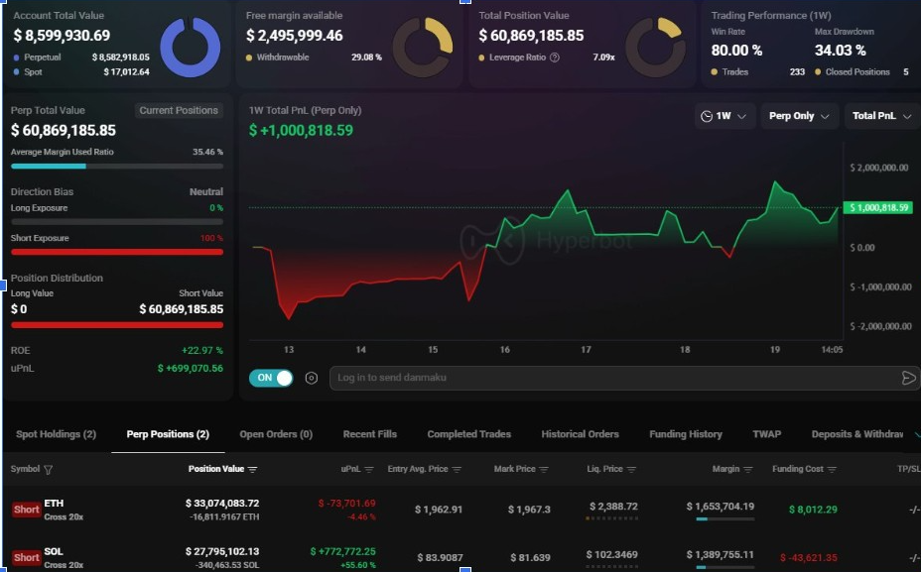The height and width of the screenshot is (572, 921).
Task: Click the Perpetual $8,582,918.05 legend entry
Action: (81, 57)
